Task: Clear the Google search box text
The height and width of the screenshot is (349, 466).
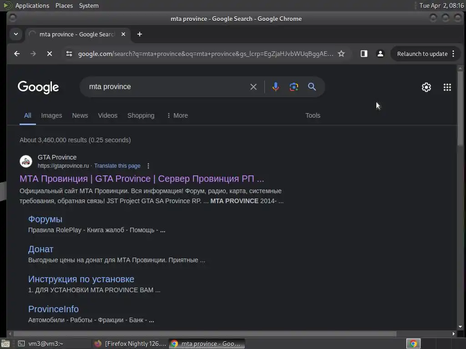Action: 253,87
